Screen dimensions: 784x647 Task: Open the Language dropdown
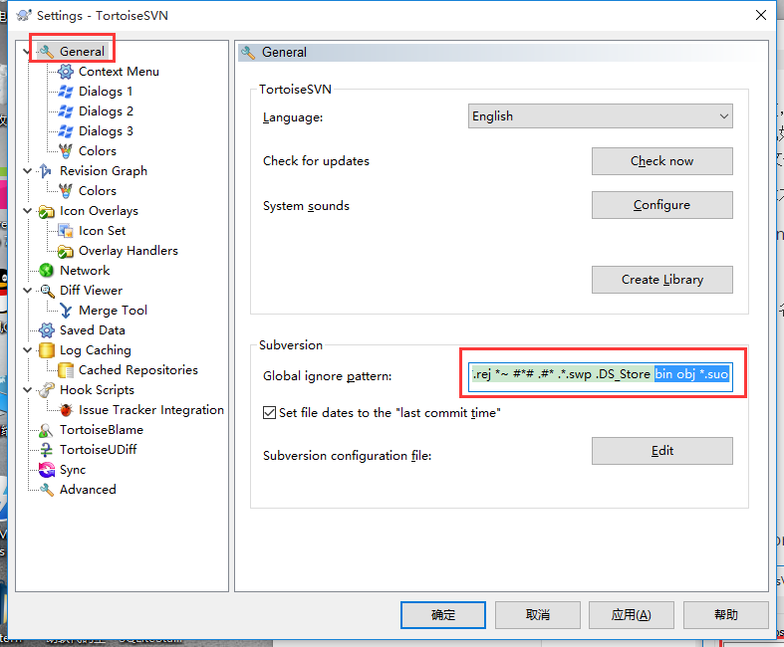point(600,115)
